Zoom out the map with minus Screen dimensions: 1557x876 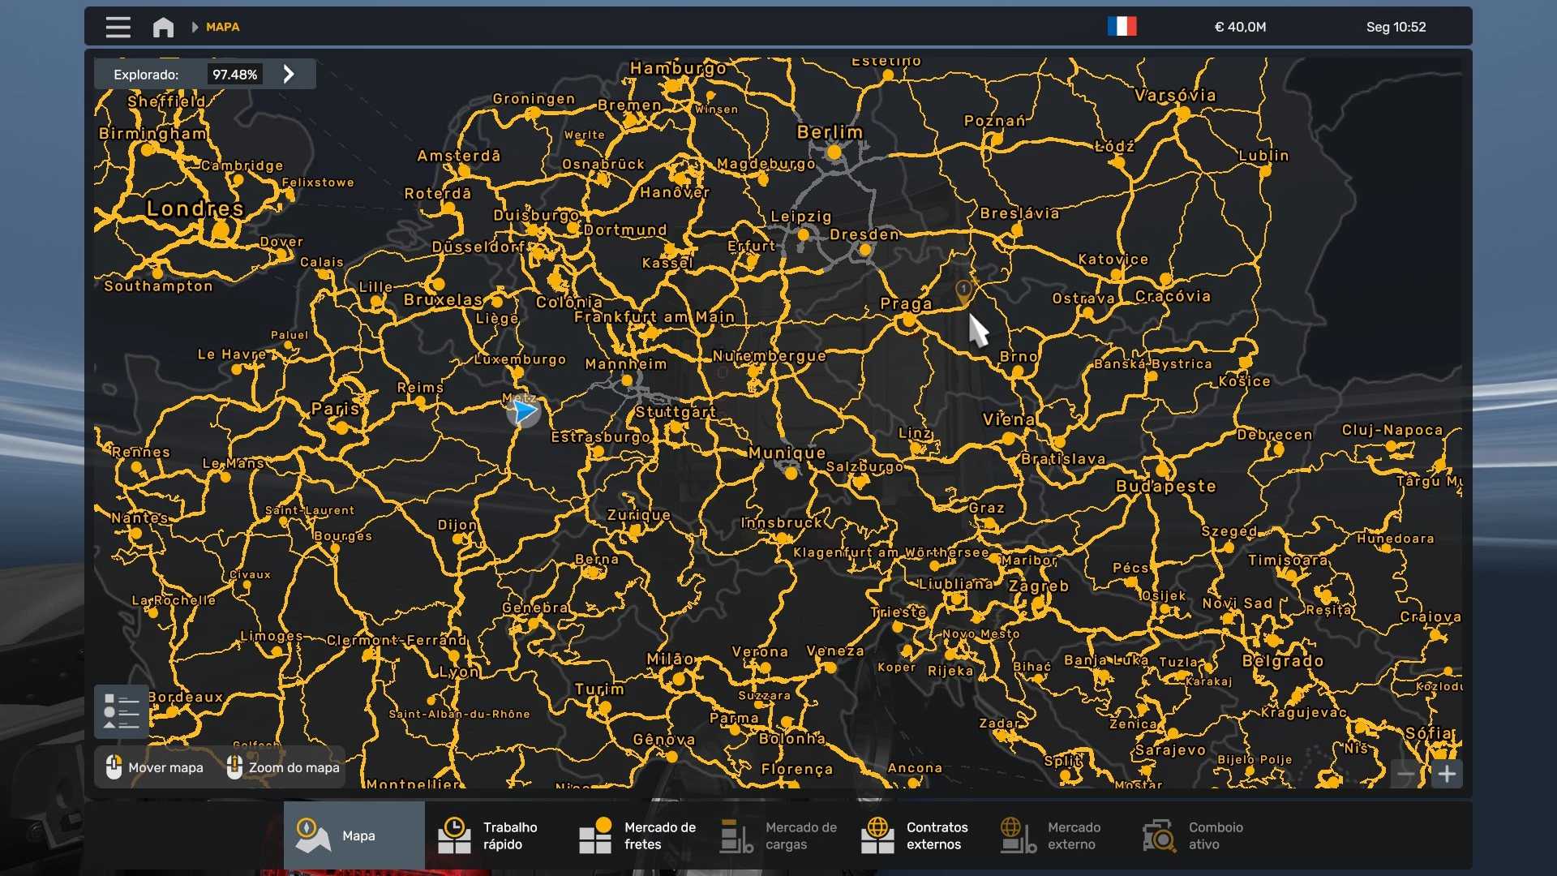(1406, 774)
